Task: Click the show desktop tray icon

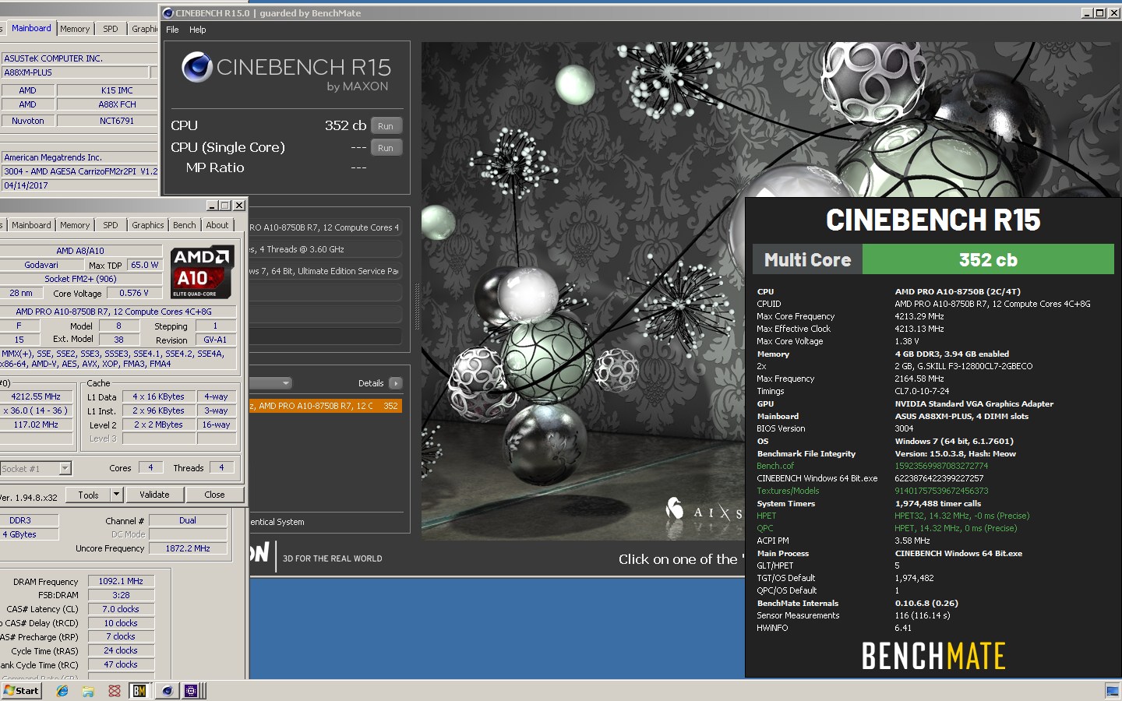Action: pyautogui.click(x=1112, y=691)
